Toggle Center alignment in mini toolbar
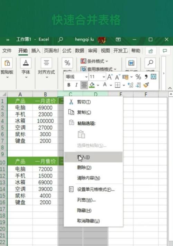 [x=84, y=85]
